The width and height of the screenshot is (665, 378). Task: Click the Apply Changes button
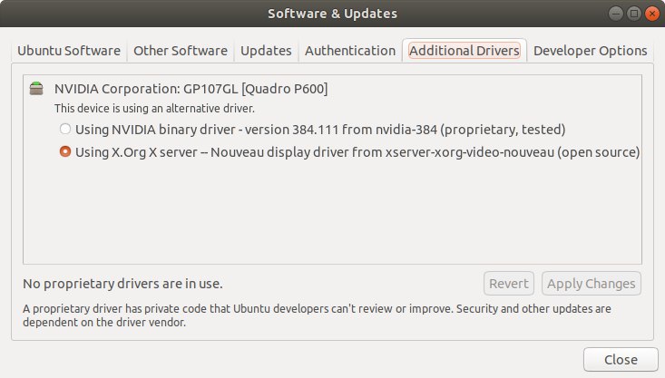pos(592,283)
